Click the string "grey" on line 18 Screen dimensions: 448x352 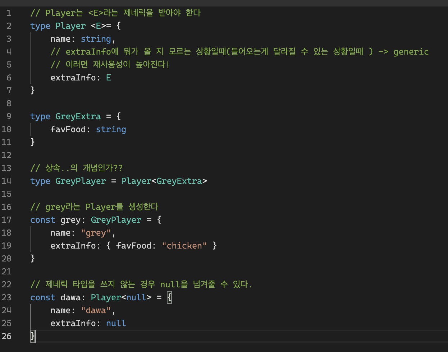(x=96, y=232)
